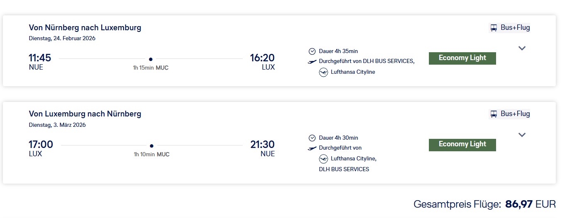Expand details of the Nürnberg to Luxemburg flight
567x218 pixels.
point(522,48)
